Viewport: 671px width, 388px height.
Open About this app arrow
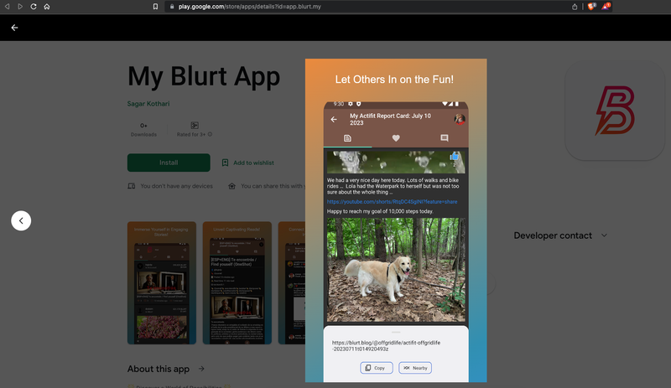201,369
